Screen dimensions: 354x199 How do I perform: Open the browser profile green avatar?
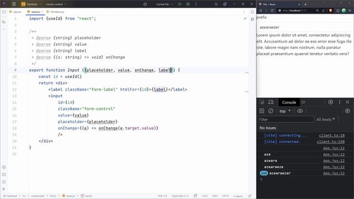tap(344, 11)
